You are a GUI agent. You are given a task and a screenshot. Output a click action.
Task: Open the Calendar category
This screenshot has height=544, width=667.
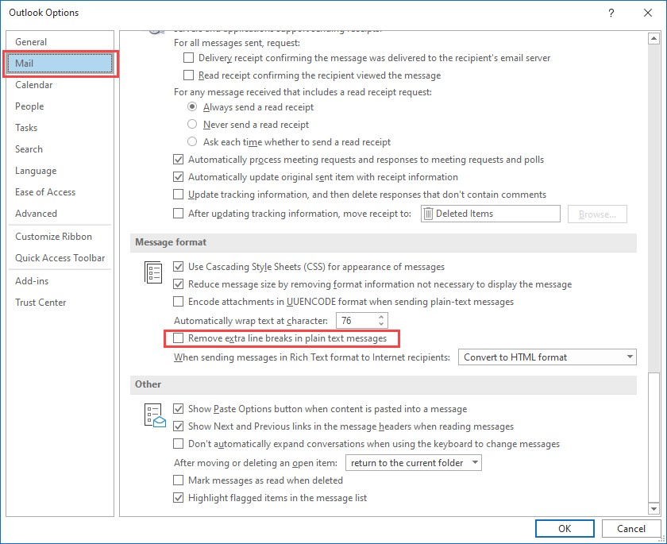tap(60, 85)
